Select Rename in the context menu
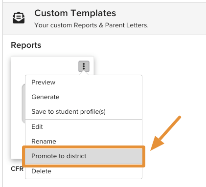 (x=84, y=142)
